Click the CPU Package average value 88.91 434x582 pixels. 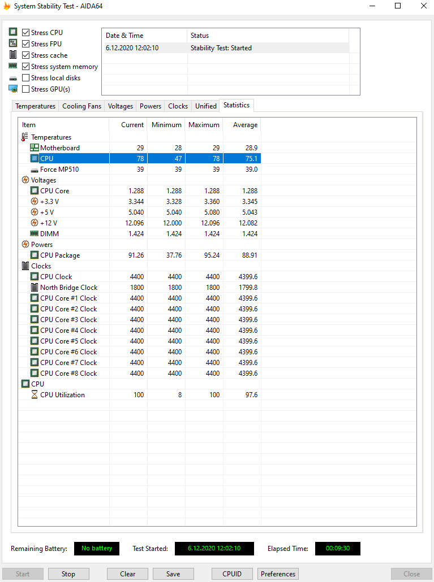pos(250,255)
